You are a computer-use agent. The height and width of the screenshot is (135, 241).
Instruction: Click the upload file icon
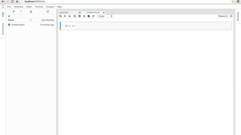pos(31,12)
